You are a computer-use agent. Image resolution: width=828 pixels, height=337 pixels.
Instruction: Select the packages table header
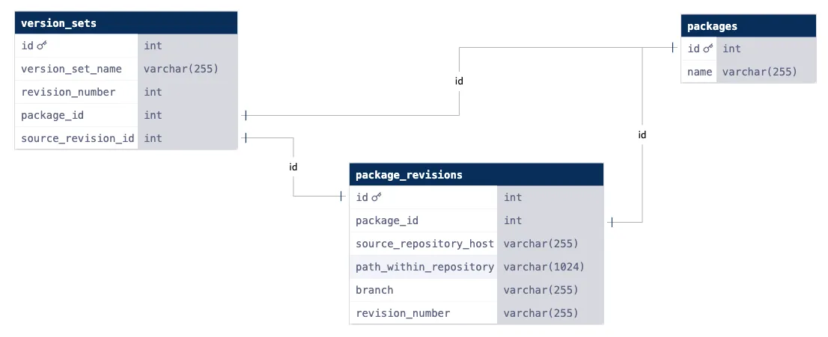[748, 26]
